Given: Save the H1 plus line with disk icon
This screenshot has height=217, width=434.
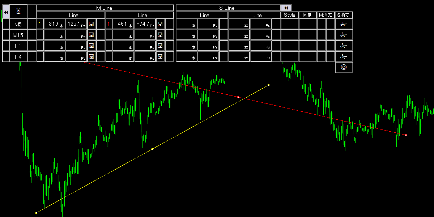Looking at the screenshot, I should click(x=91, y=46).
